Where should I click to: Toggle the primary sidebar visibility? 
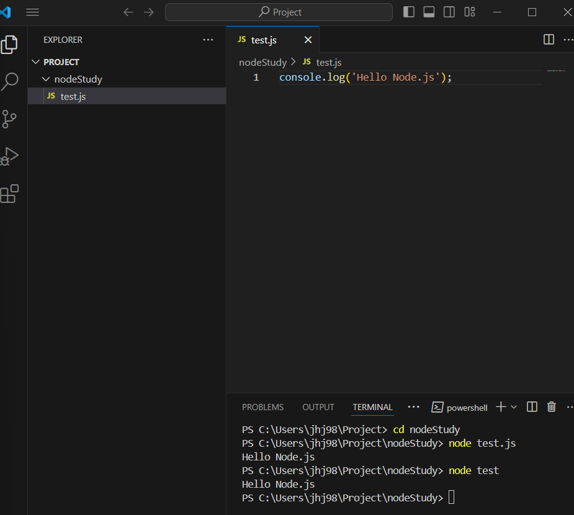[408, 12]
